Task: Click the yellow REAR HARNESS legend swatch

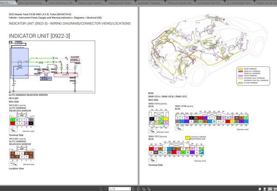Action: pyautogui.click(x=241, y=69)
